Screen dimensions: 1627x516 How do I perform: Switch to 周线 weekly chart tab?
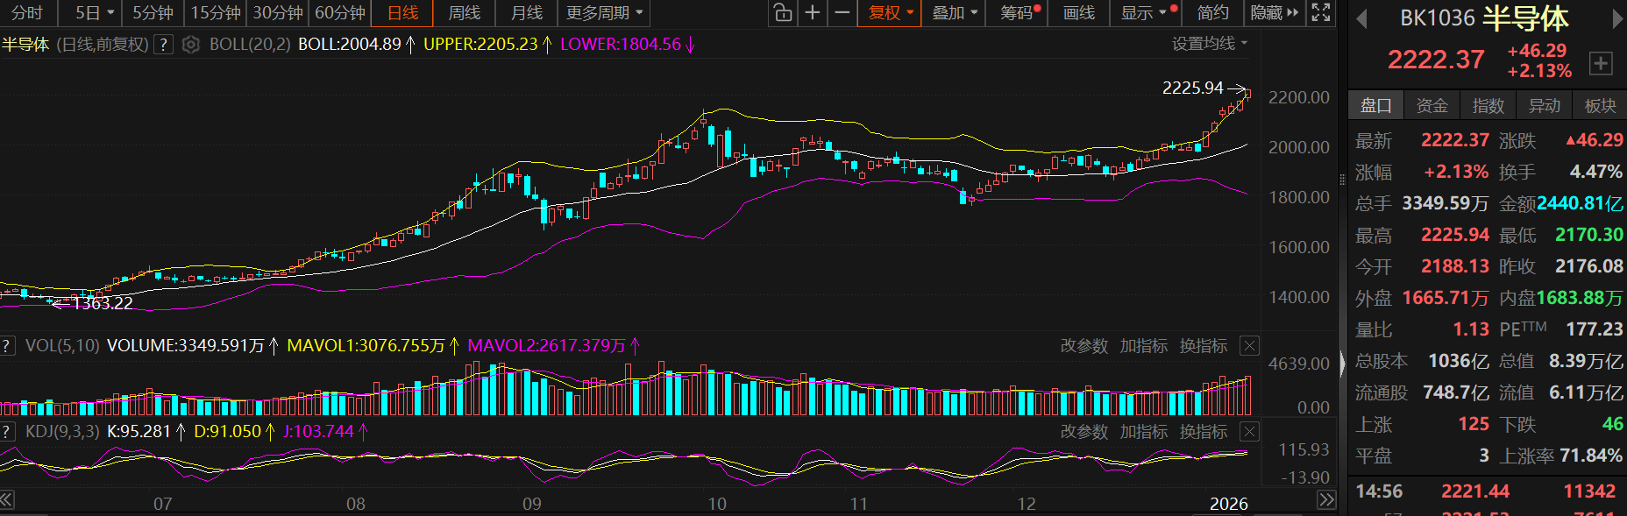(464, 13)
